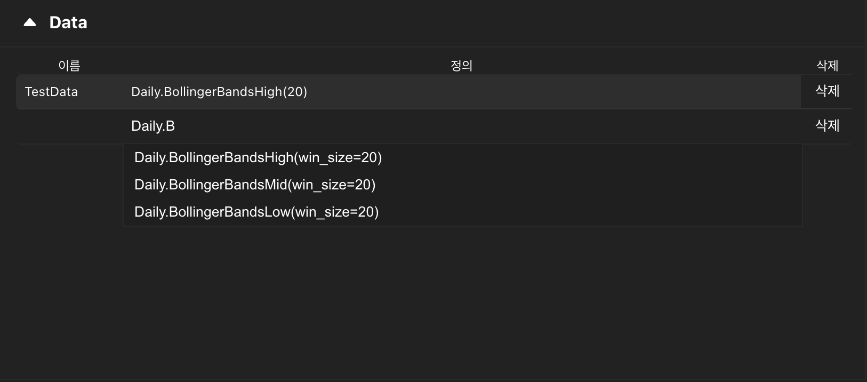This screenshot has height=382, width=867.
Task: Select the TestData name cell
Action: click(x=51, y=92)
